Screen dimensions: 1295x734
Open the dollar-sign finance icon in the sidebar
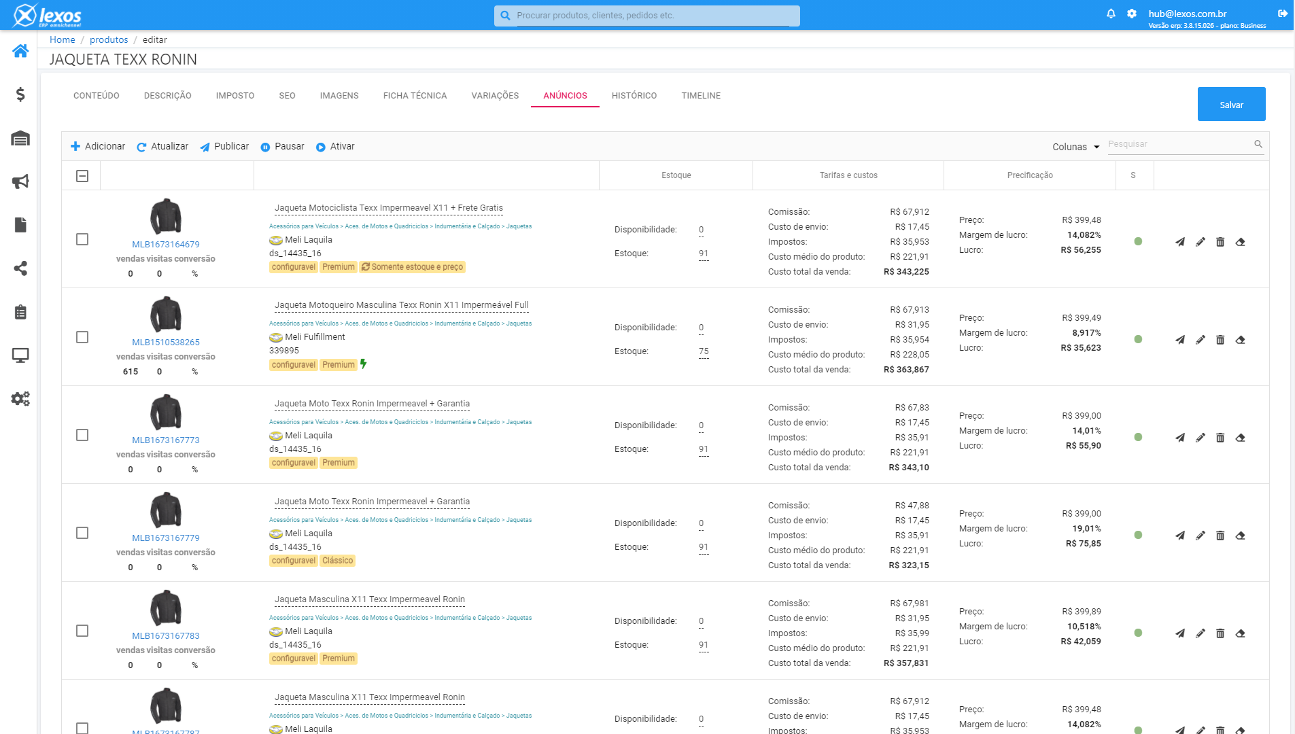pos(20,94)
